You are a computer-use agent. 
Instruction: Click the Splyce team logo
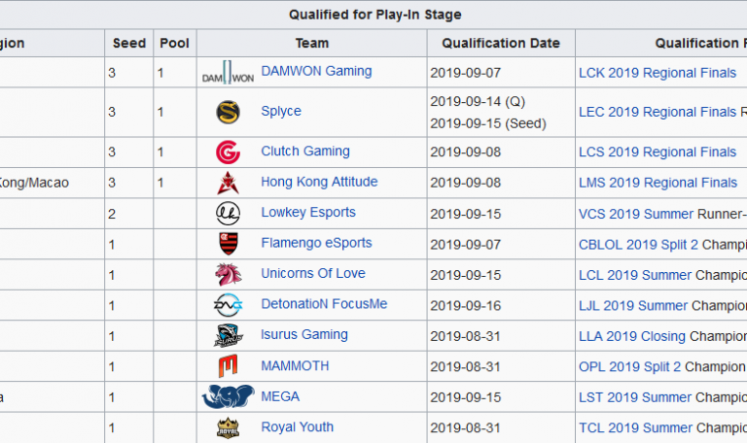click(228, 112)
